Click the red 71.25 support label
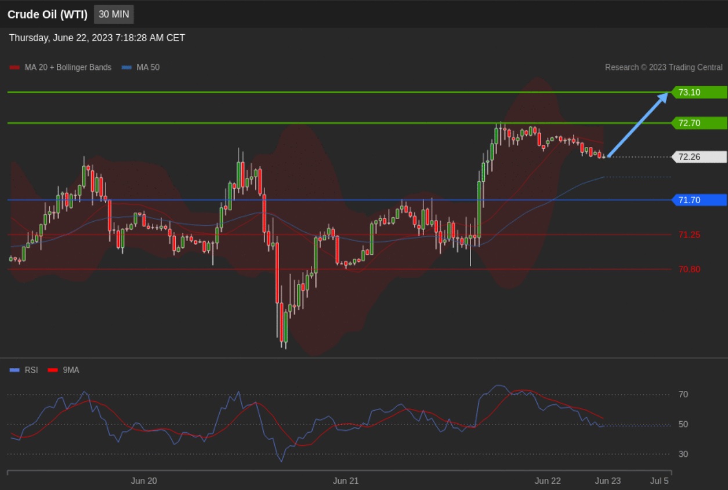728x490 pixels. point(689,235)
